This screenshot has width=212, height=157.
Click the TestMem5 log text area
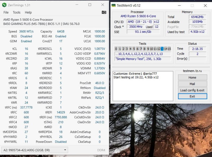(x=143, y=86)
